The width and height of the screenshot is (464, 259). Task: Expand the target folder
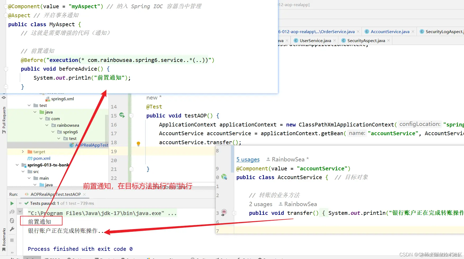(x=23, y=152)
